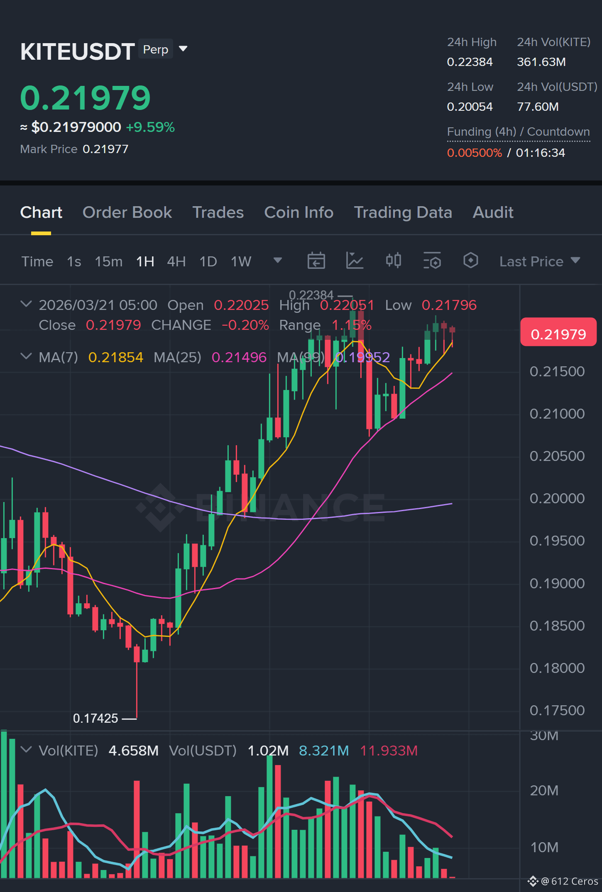Open the KITEUSDT Perp pair dropdown
Screen dimensions: 602x892
pos(183,49)
